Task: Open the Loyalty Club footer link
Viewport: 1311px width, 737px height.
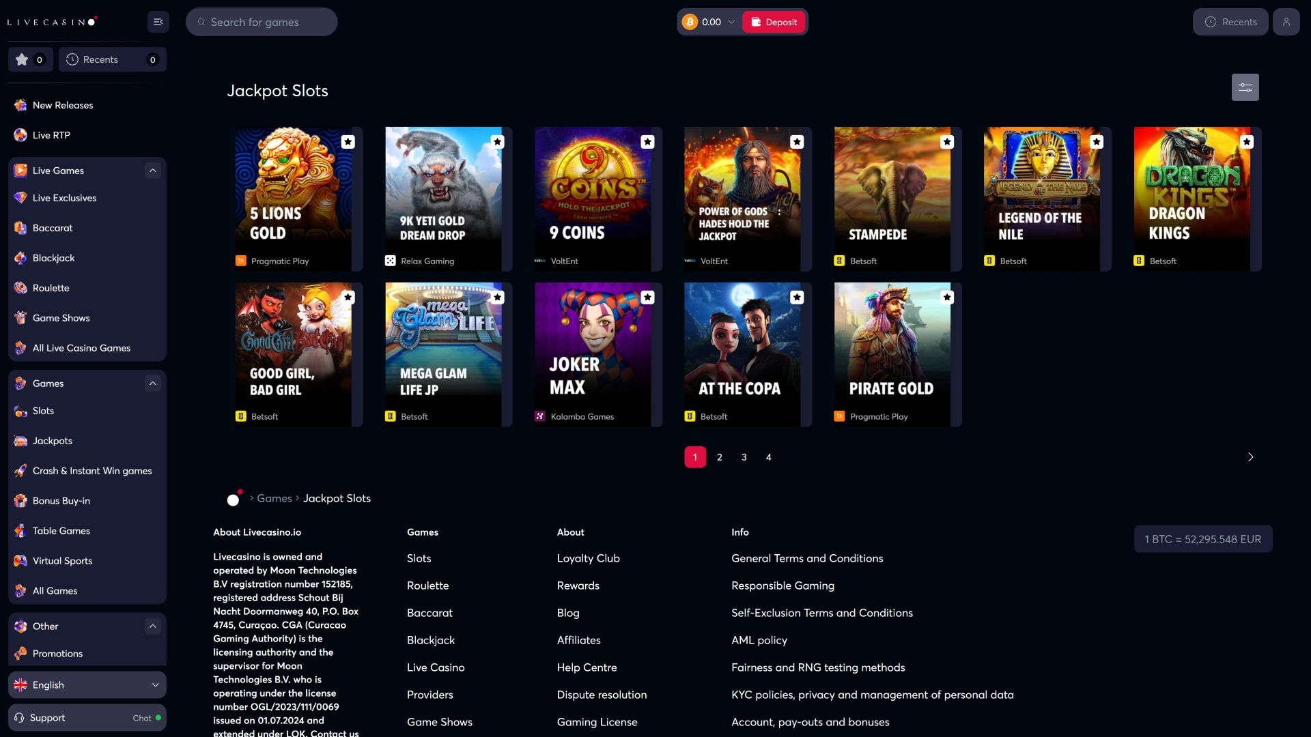Action: coord(589,558)
